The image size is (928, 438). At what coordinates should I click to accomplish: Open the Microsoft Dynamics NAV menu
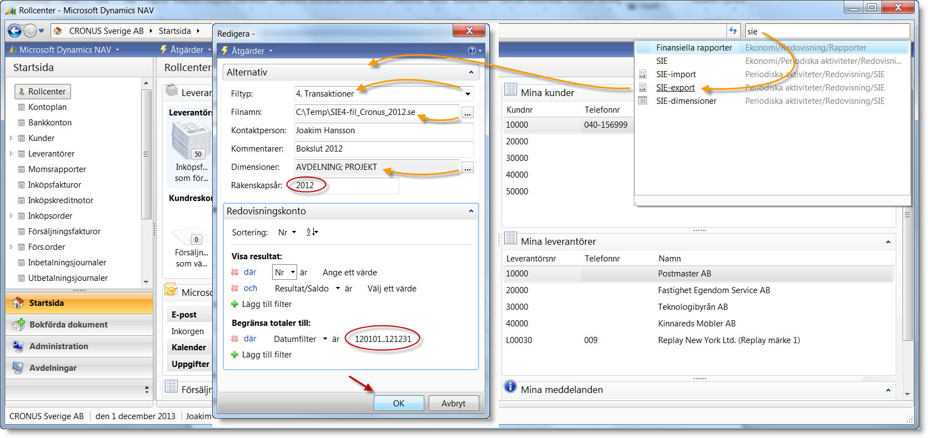point(65,49)
